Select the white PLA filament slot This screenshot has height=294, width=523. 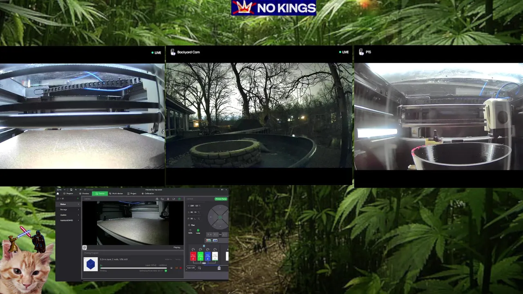pyautogui.click(x=215, y=256)
